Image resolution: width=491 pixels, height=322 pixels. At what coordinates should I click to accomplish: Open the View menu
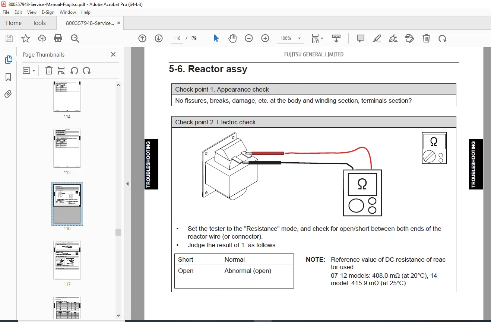pos(32,12)
